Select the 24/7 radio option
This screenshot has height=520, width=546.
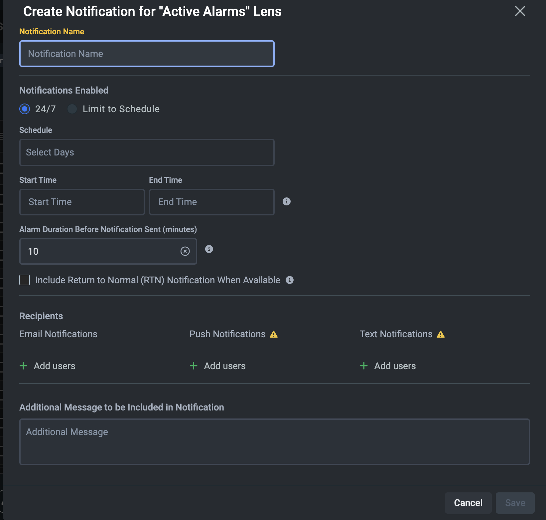25,109
